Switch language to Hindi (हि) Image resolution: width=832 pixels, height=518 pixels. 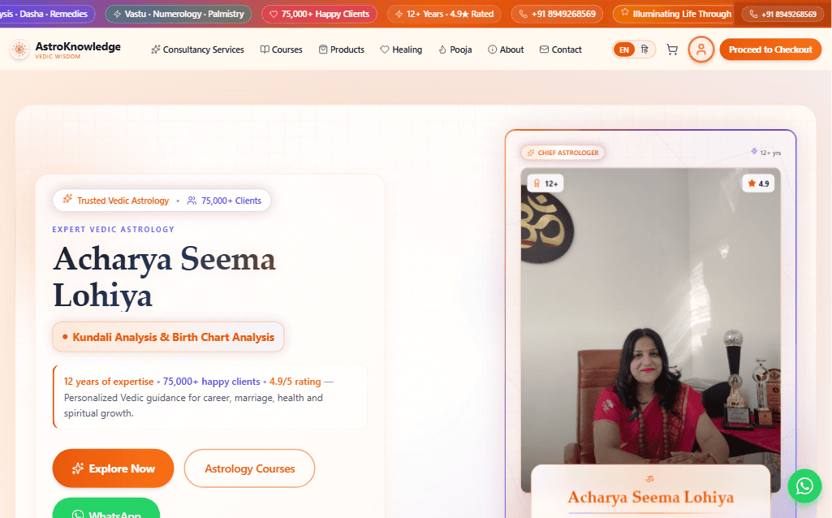click(644, 50)
